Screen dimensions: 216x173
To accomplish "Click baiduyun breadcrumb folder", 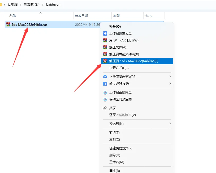I will [x=53, y=5].
